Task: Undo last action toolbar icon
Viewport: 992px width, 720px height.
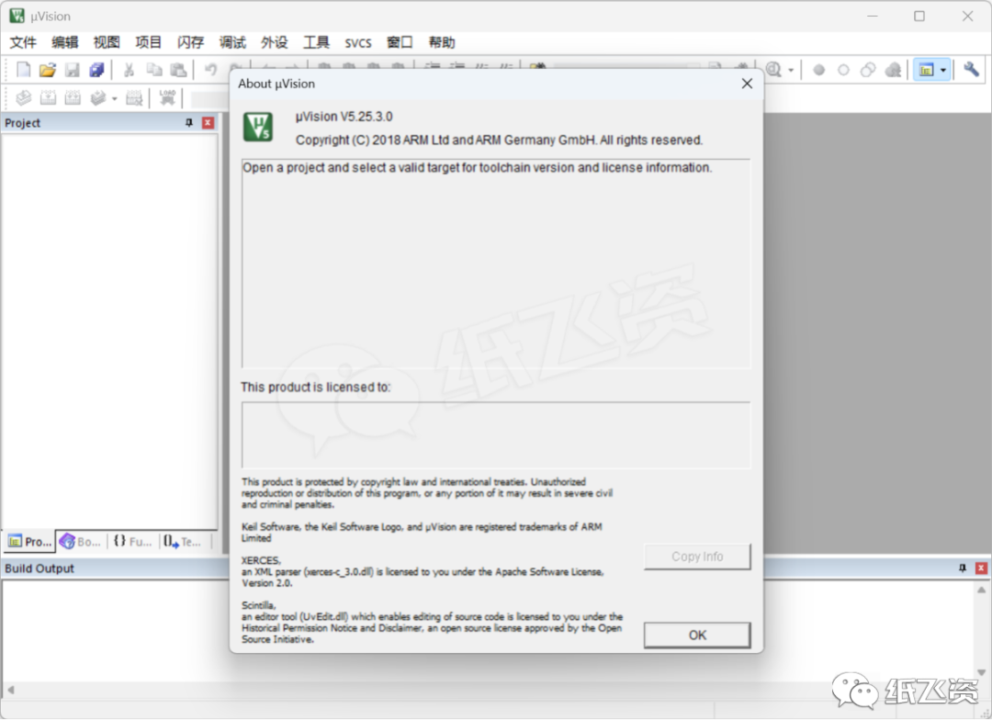Action: (x=210, y=70)
